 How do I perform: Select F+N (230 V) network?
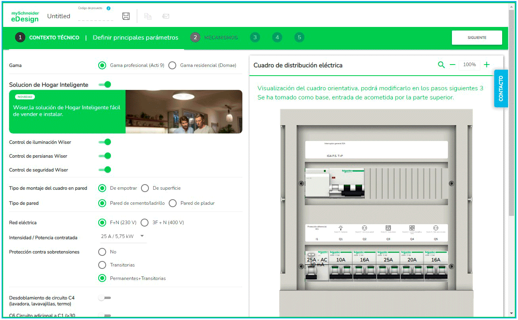click(x=102, y=222)
